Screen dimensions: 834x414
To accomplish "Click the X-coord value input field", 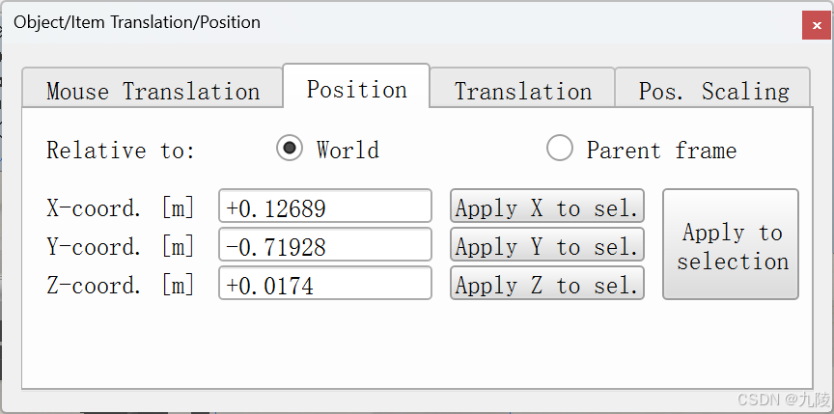I will [x=325, y=207].
